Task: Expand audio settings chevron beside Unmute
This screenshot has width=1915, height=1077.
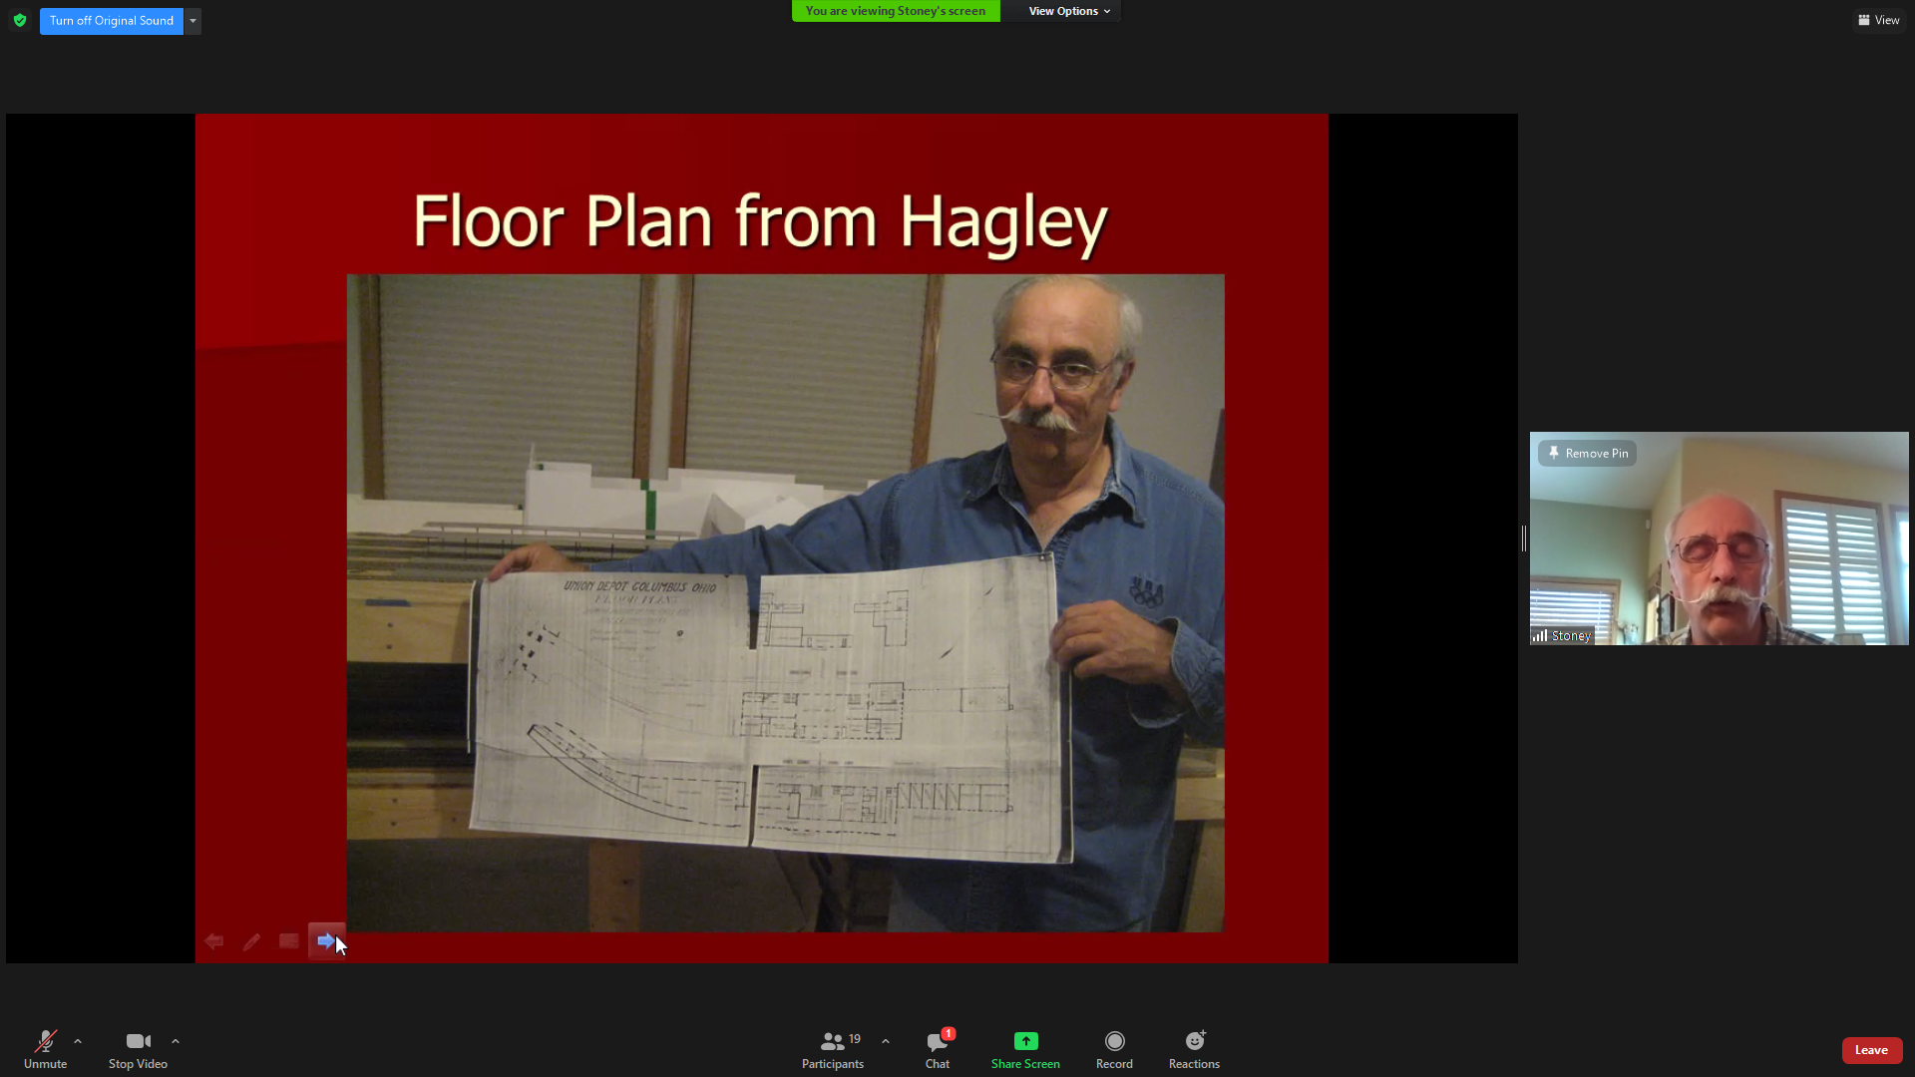Action: click(78, 1041)
